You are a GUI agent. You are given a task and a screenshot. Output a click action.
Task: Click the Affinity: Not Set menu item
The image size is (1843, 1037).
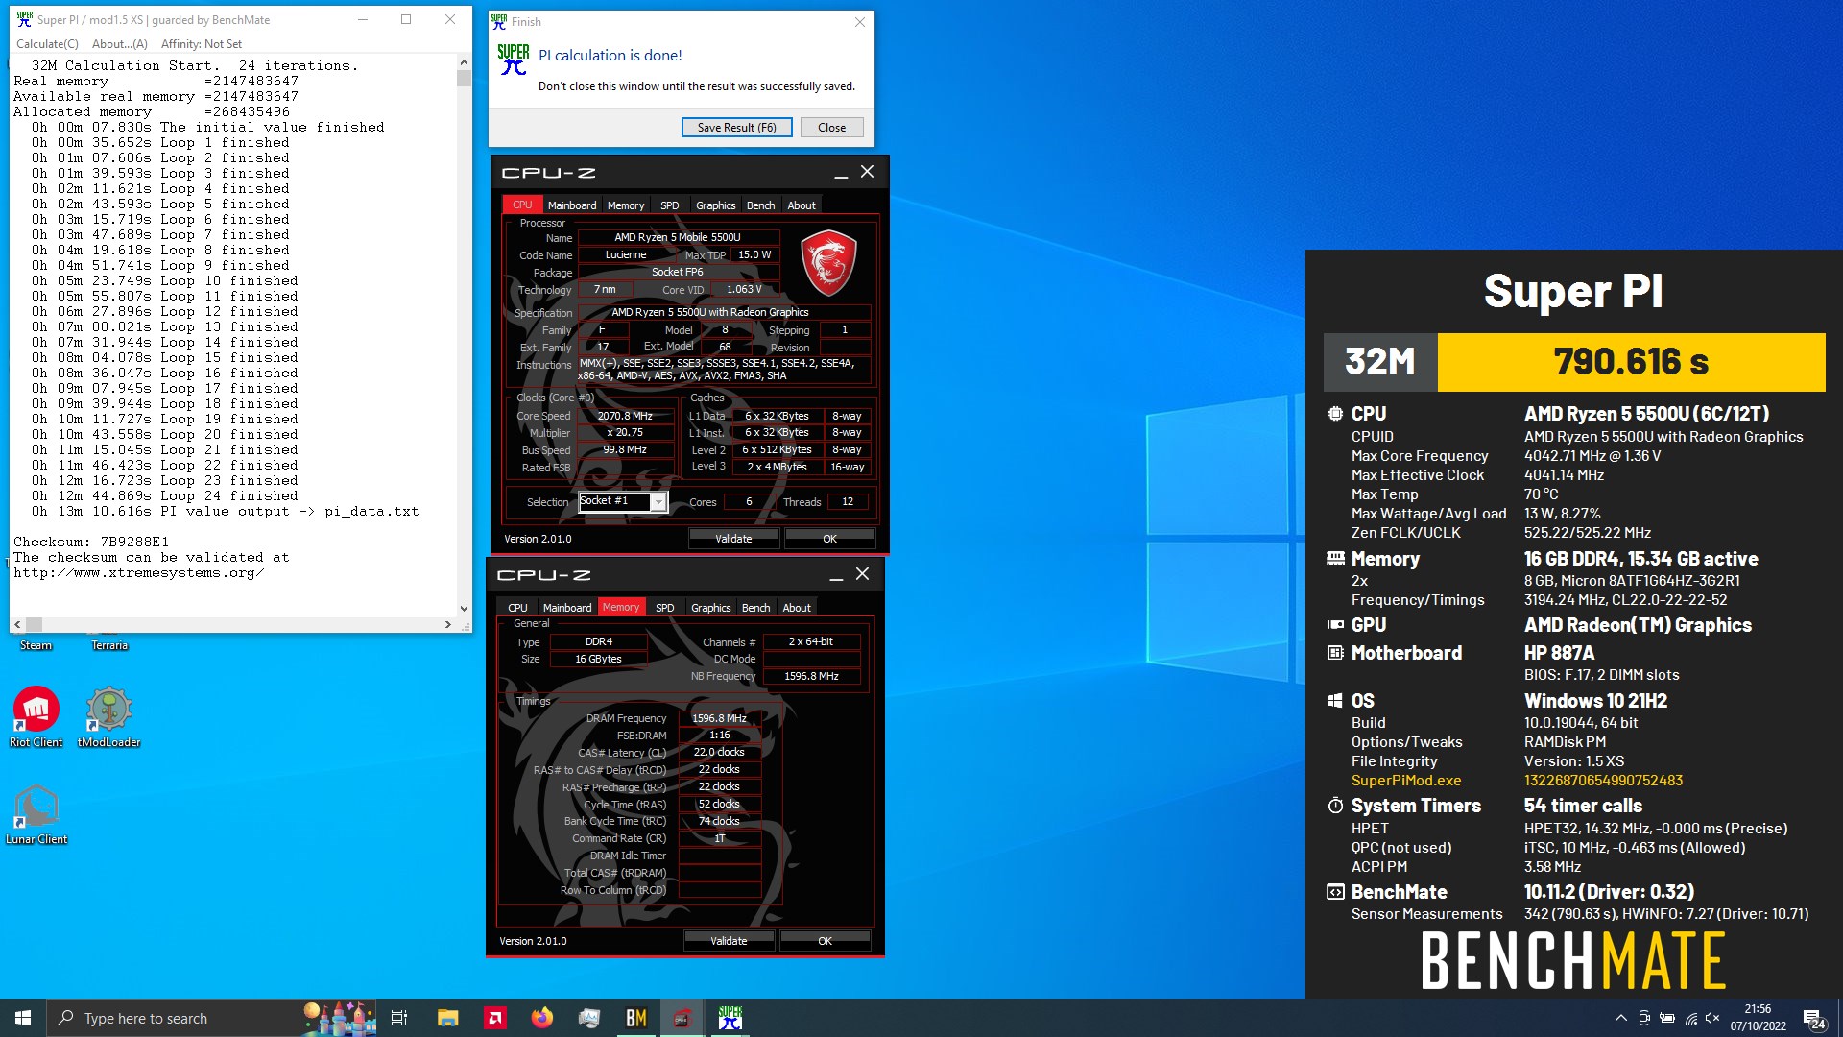pos(202,43)
